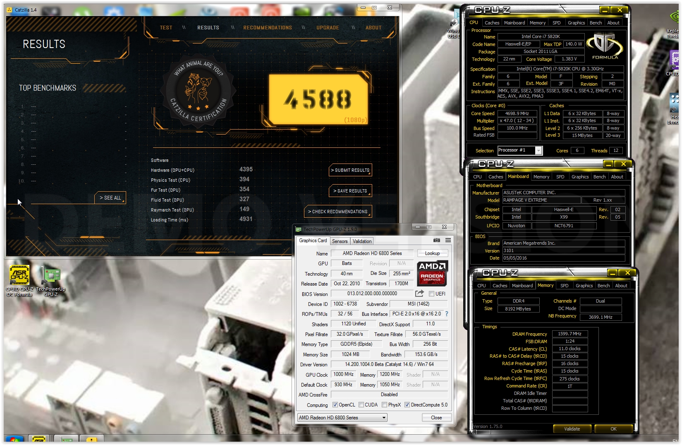Open the ABOUT tab in Catzilla
682x445 pixels.
point(373,28)
